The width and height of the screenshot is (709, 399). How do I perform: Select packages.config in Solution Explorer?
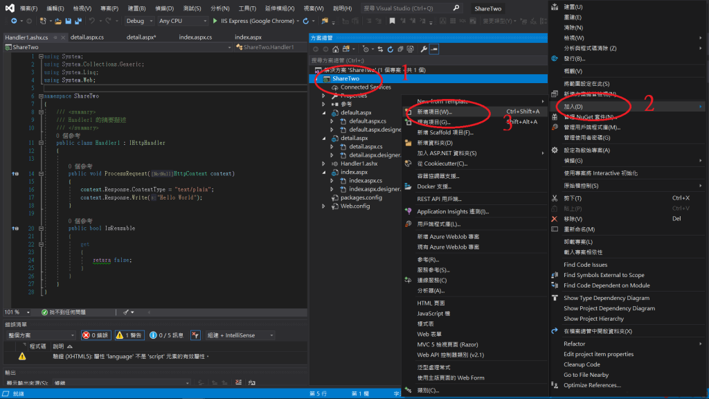[x=361, y=197]
